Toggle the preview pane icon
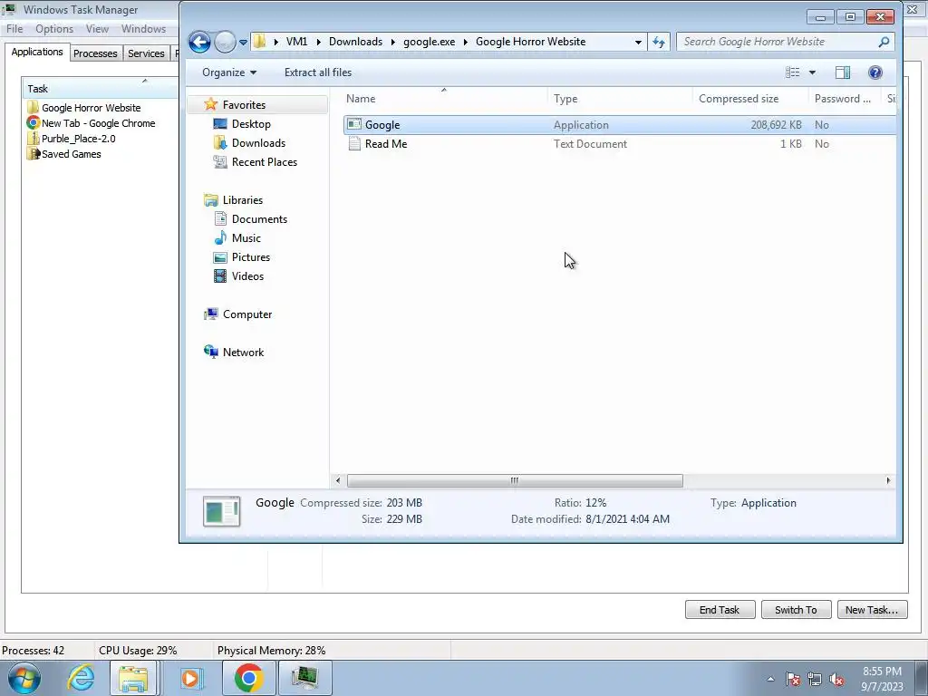 pyautogui.click(x=843, y=72)
